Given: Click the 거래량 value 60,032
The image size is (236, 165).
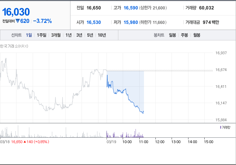Looking at the screenshot, I should click(206, 8).
